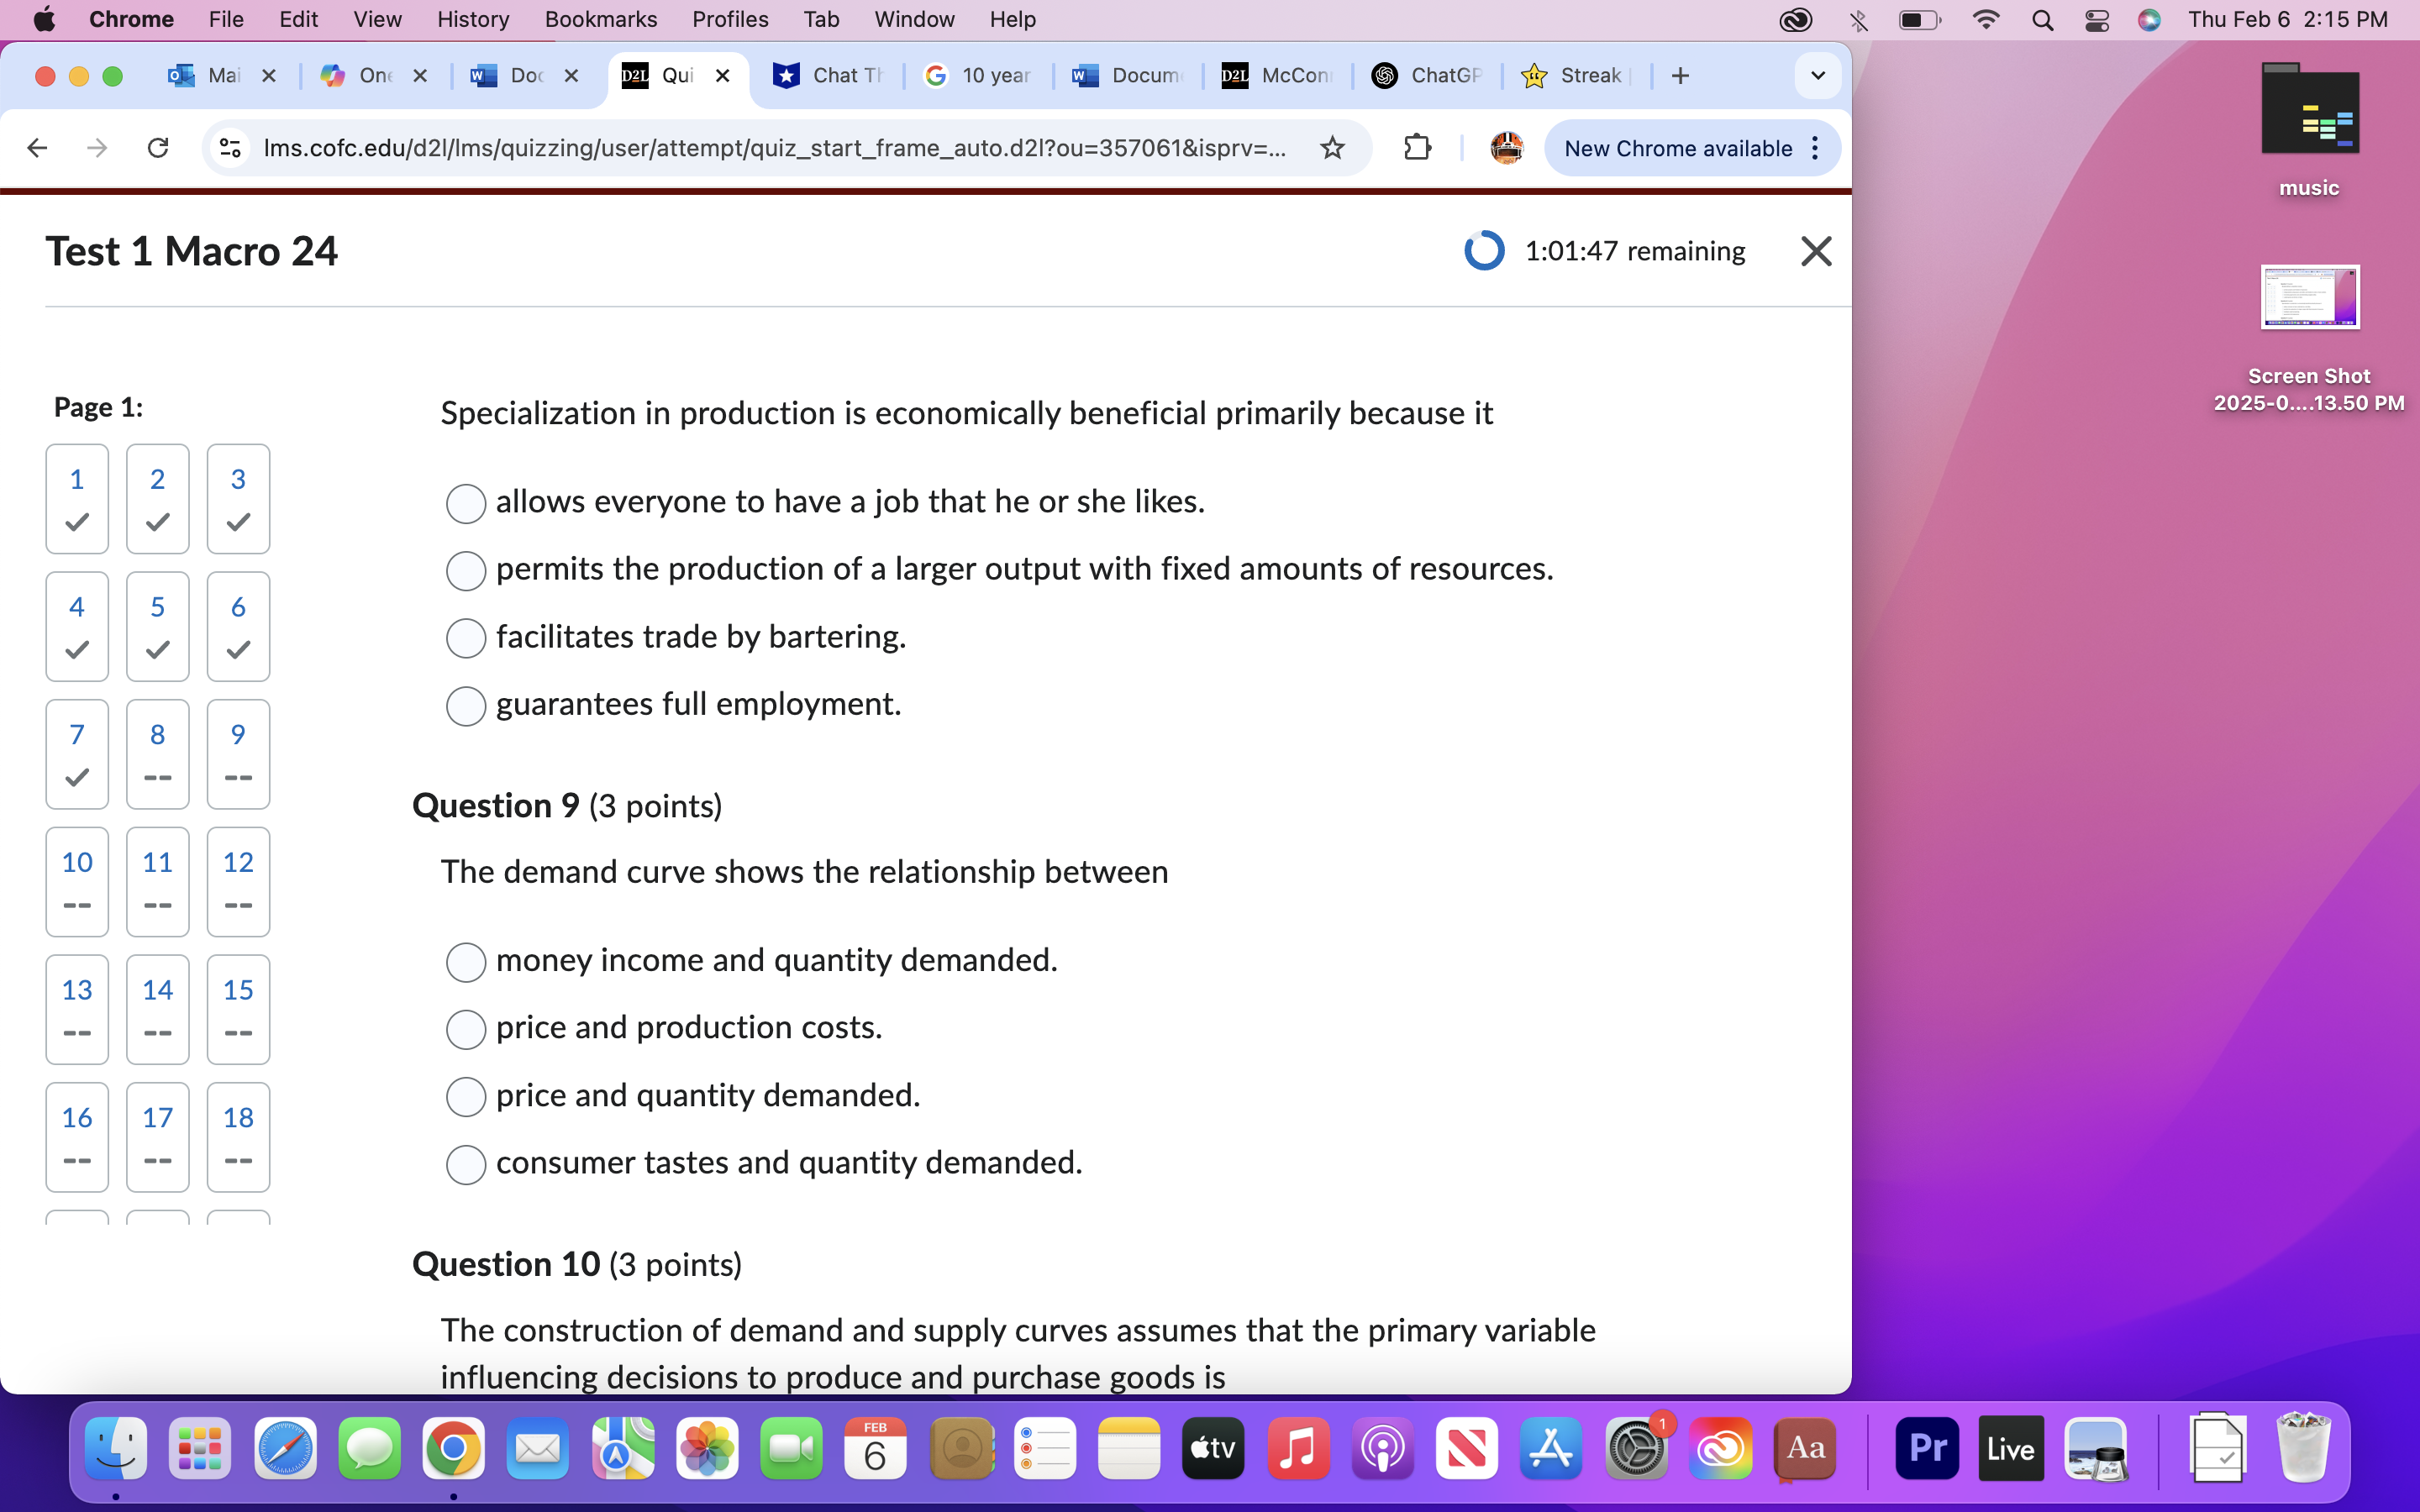Expand the tab search chevron in Chrome

click(x=1817, y=75)
